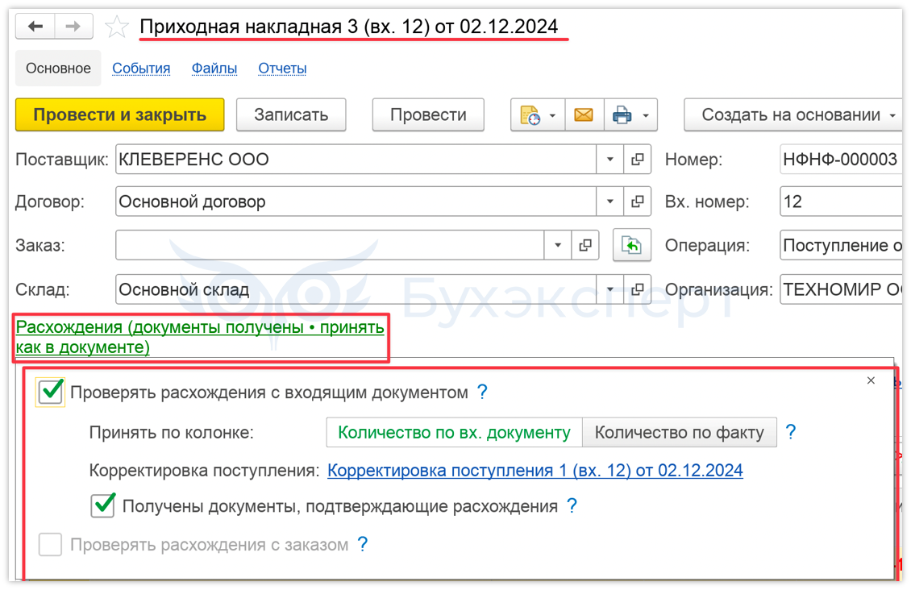Click the printer icon
Screen dimensions: 911x590
pos(622,115)
